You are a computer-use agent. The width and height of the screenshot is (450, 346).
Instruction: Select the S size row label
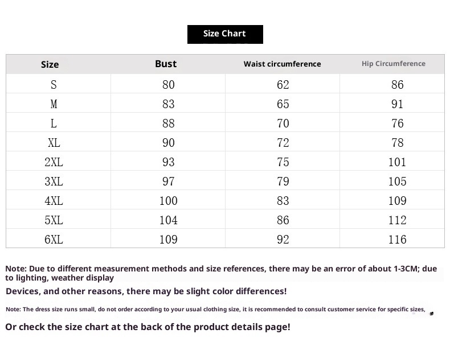[54, 85]
